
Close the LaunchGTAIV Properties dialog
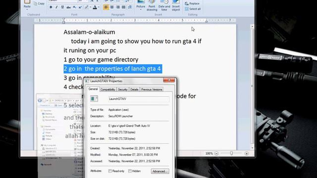(x=169, y=80)
